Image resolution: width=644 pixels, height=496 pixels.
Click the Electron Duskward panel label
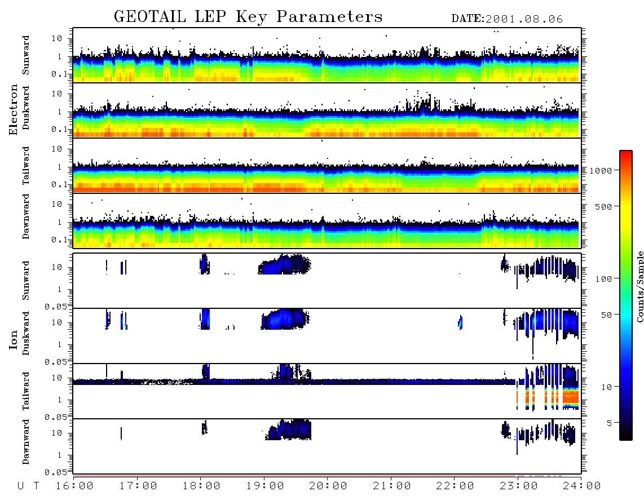[26, 108]
